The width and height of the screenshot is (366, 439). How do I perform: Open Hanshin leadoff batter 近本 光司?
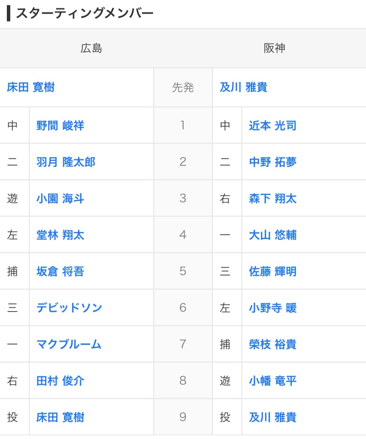272,126
